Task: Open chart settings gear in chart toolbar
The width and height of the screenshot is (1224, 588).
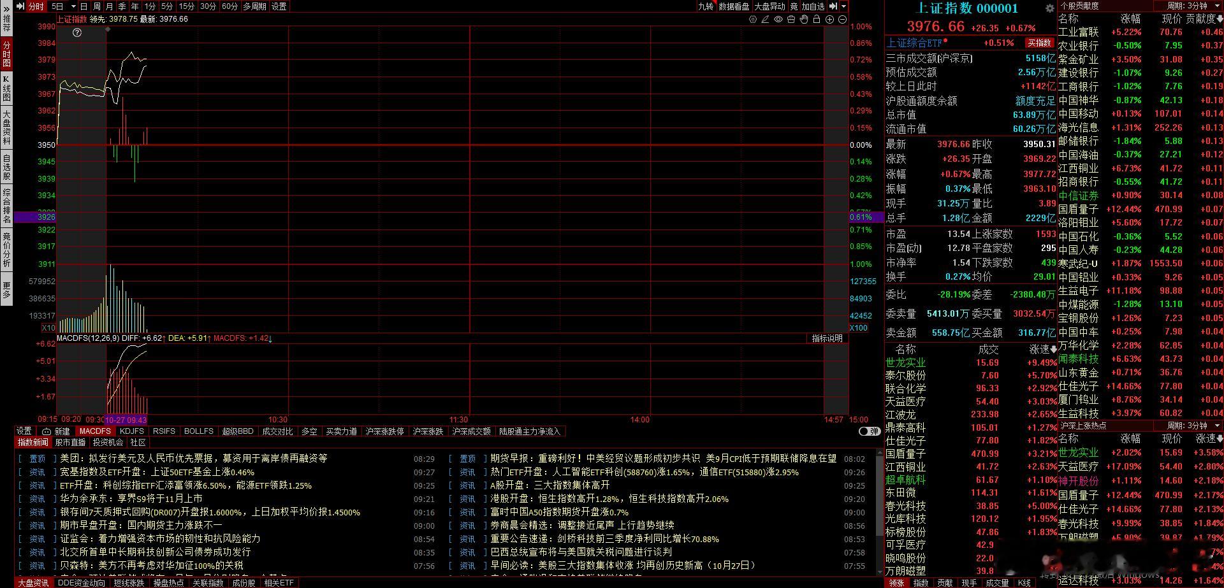Action: tap(753, 19)
